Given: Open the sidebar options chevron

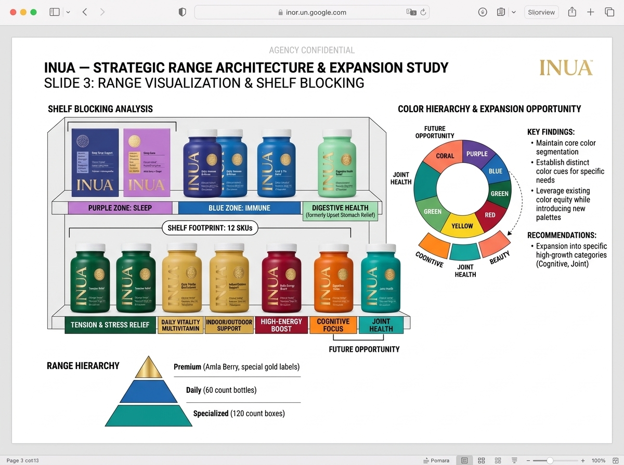Looking at the screenshot, I should pyautogui.click(x=68, y=12).
